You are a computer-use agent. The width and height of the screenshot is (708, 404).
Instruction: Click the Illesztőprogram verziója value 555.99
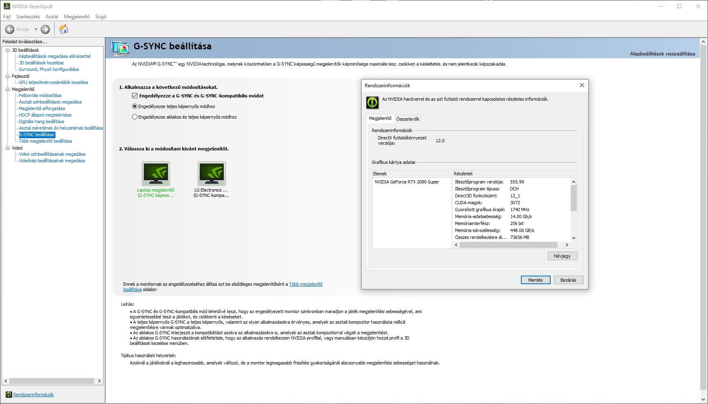coord(517,182)
